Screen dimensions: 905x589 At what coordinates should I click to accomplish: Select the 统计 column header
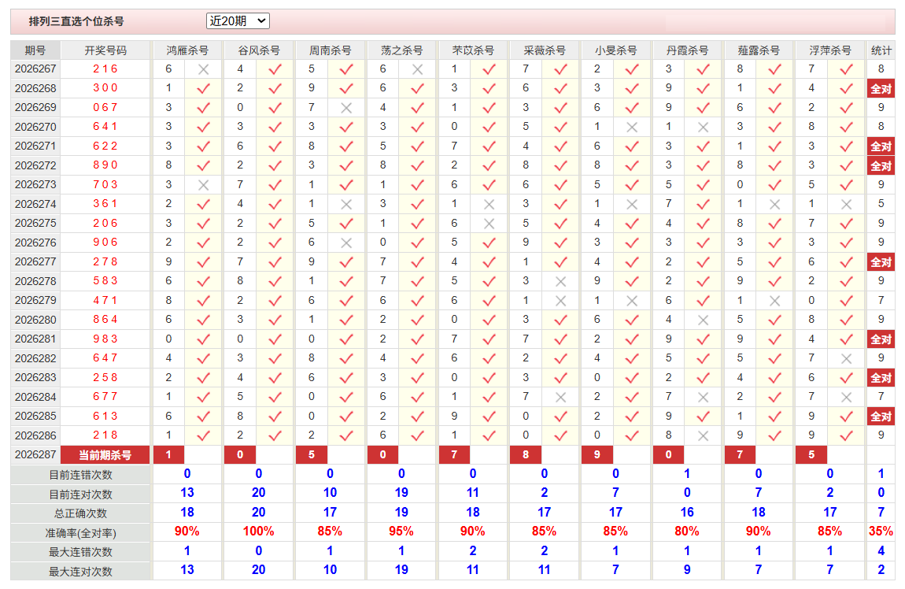tap(881, 50)
